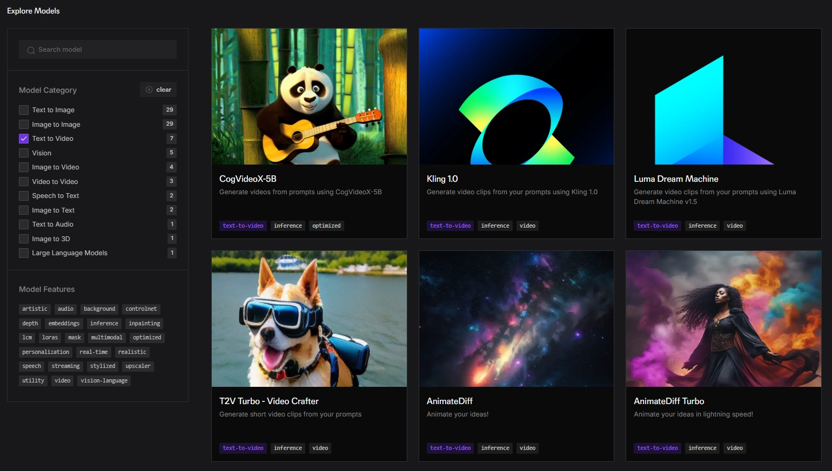
Task: Check the Large Language Models checkbox
Action: (24, 253)
